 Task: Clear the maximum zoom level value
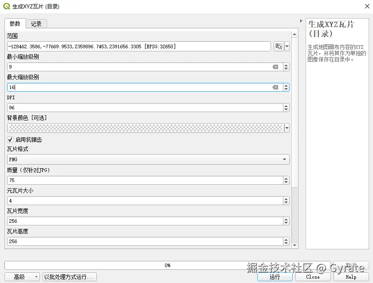(x=275, y=87)
